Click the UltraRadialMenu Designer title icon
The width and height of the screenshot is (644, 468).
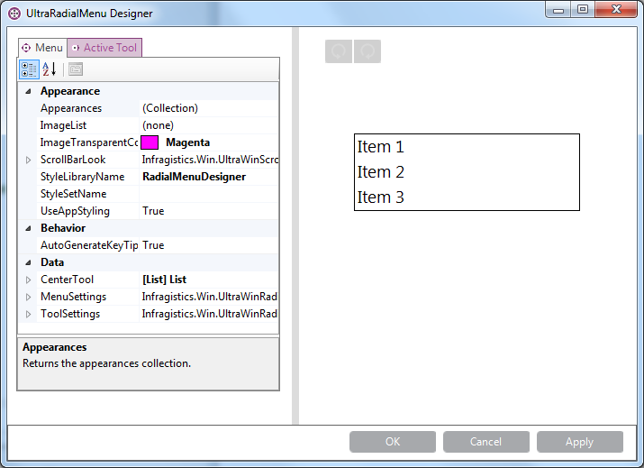(14, 14)
